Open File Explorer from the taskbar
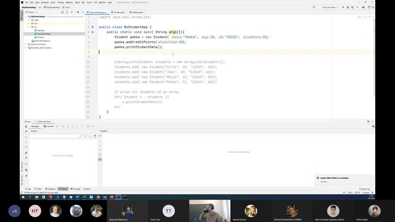The image size is (395, 222). tap(37, 197)
